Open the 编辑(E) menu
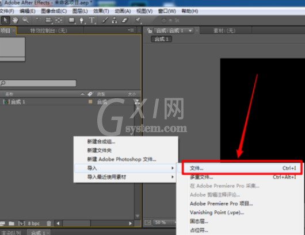305x235 pixels. click(28, 11)
